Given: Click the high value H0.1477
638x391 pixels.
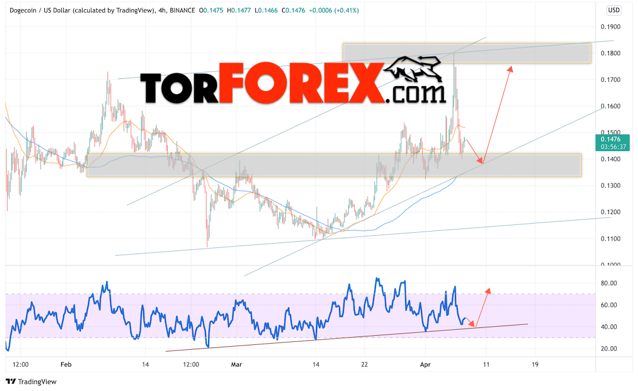Looking at the screenshot, I should coord(239,10).
